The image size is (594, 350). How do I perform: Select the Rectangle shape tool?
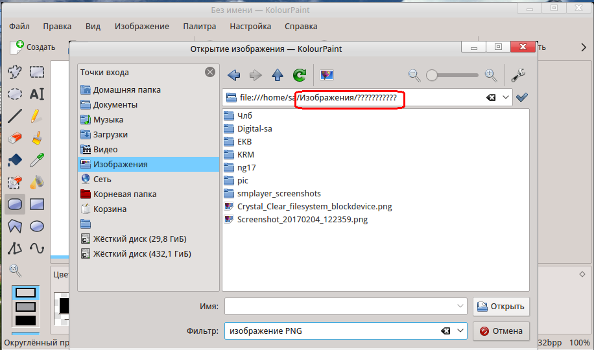click(x=37, y=204)
